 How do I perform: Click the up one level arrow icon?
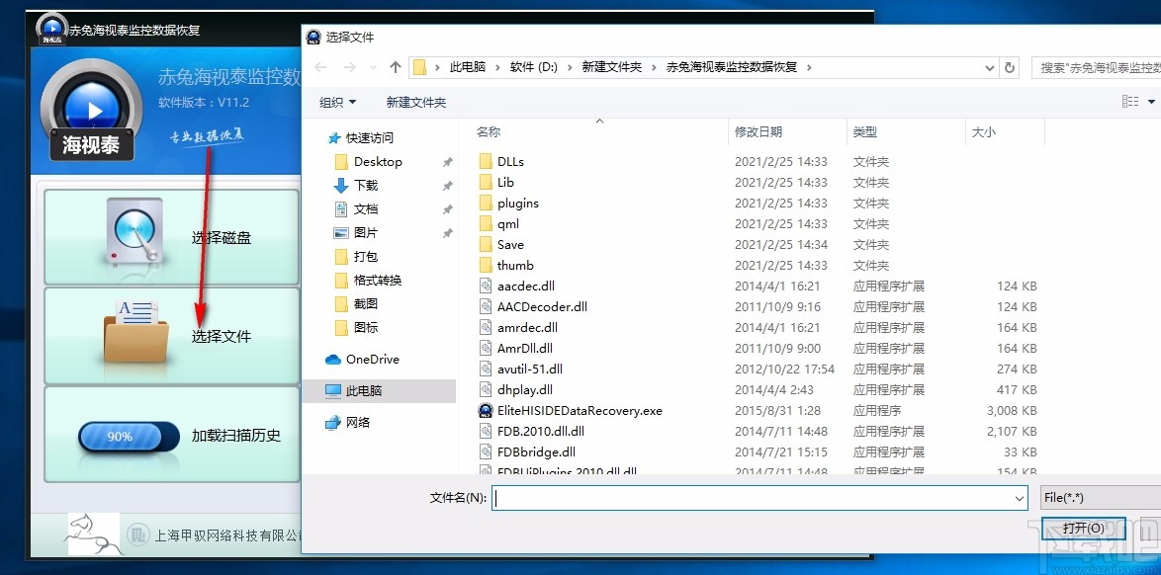click(x=398, y=67)
